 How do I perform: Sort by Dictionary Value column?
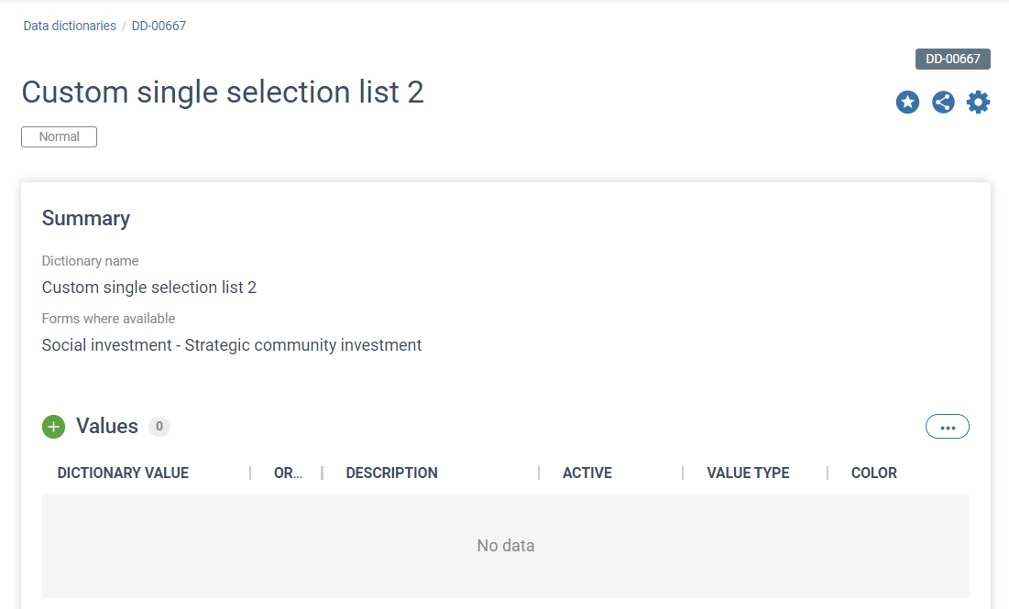point(123,473)
